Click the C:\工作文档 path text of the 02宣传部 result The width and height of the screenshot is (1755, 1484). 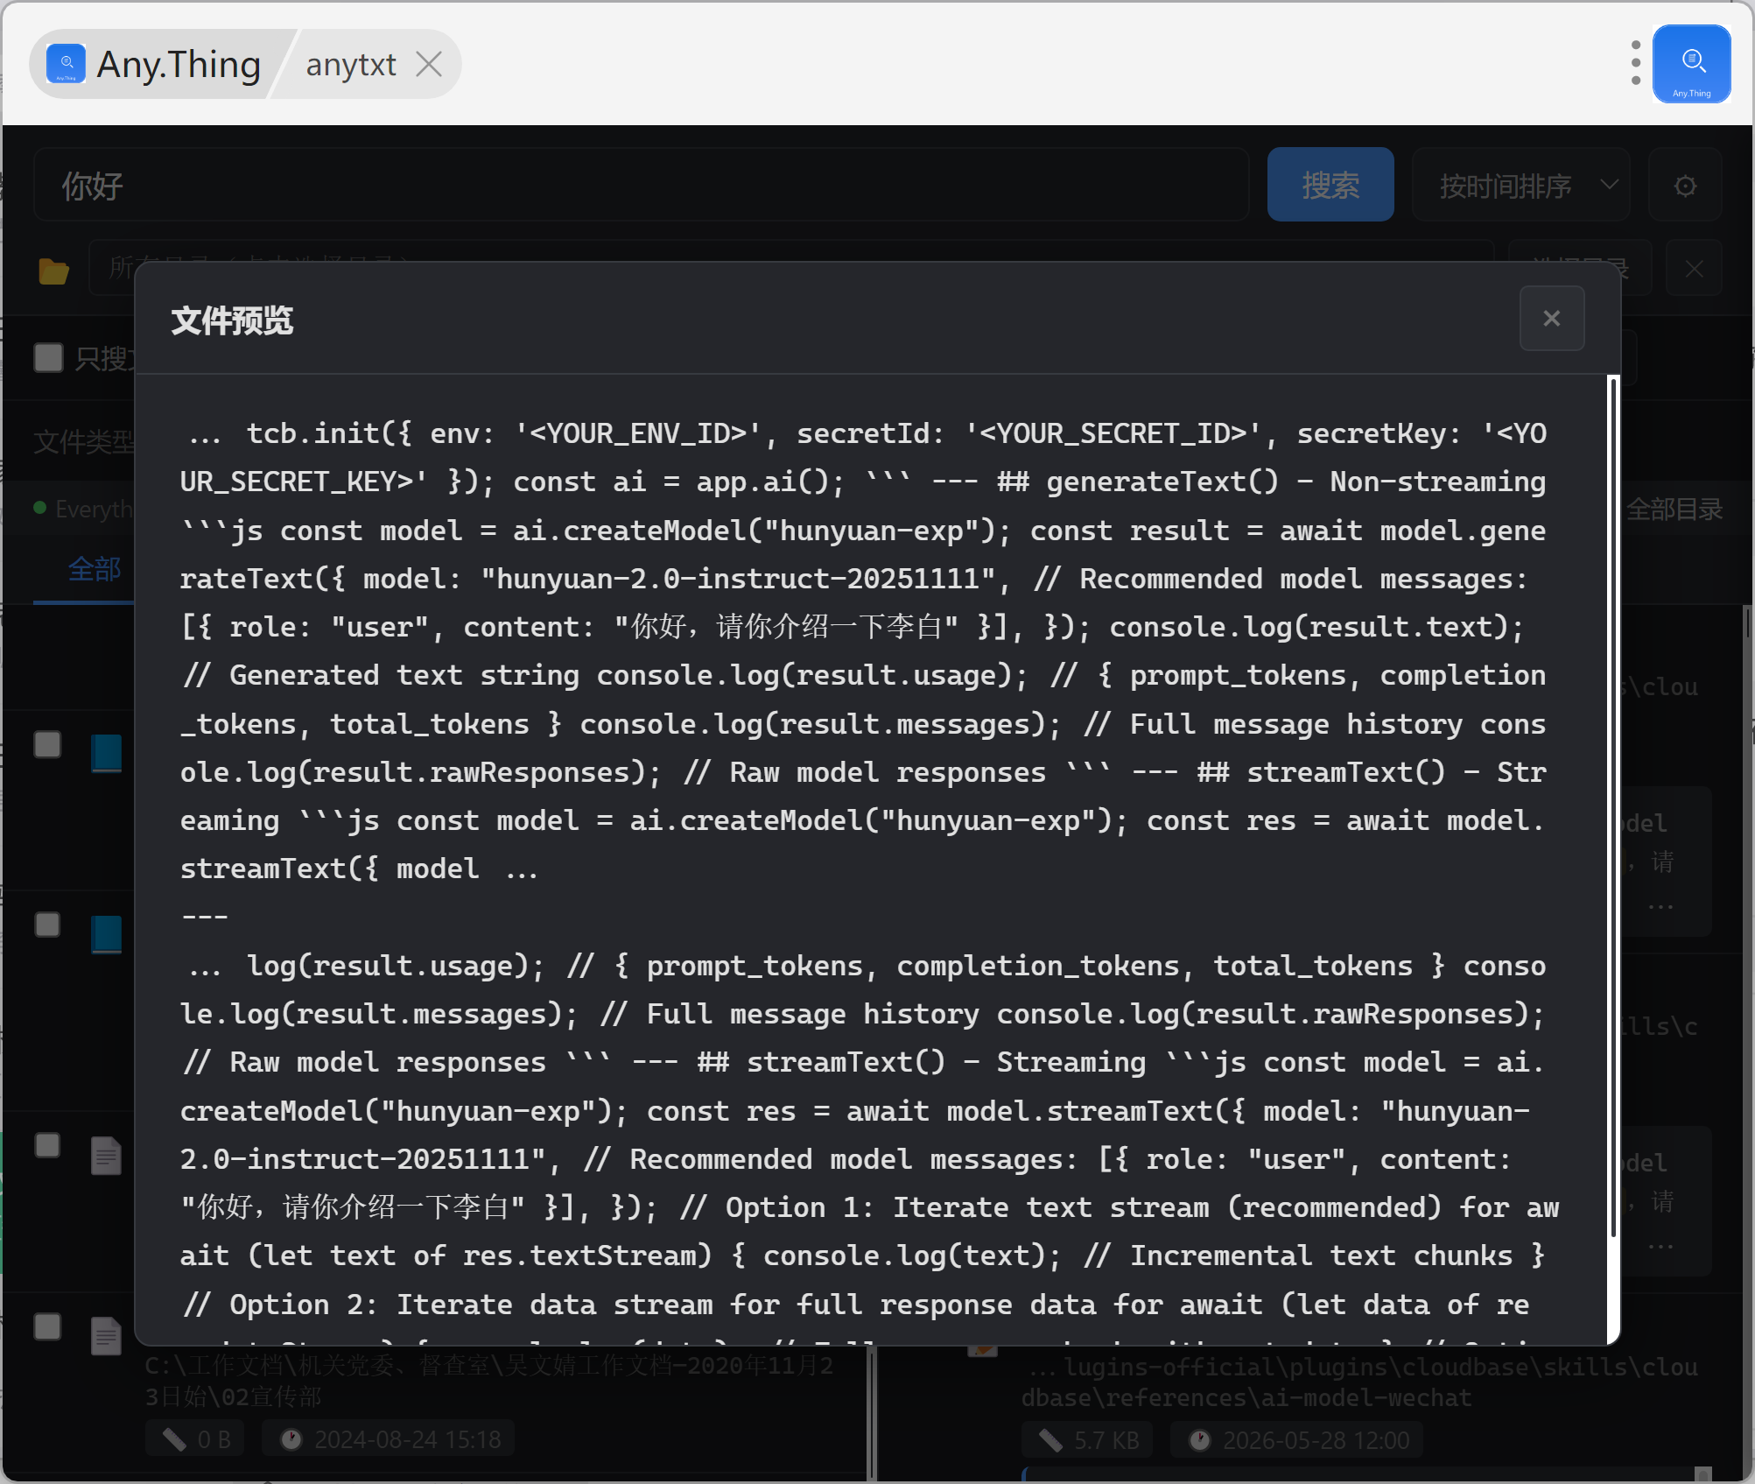click(x=488, y=1381)
